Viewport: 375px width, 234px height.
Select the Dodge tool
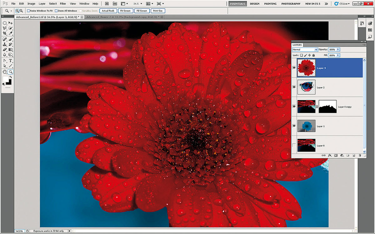(10, 55)
